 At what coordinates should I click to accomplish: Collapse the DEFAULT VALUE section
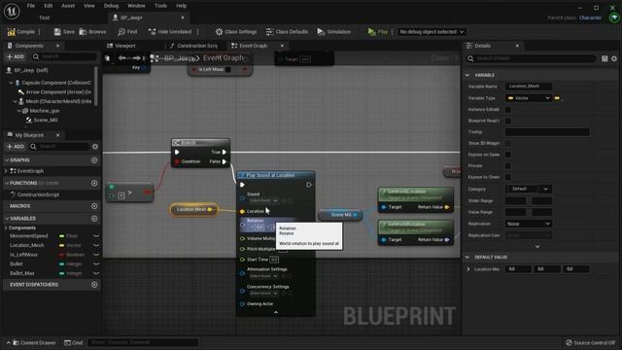click(467, 257)
